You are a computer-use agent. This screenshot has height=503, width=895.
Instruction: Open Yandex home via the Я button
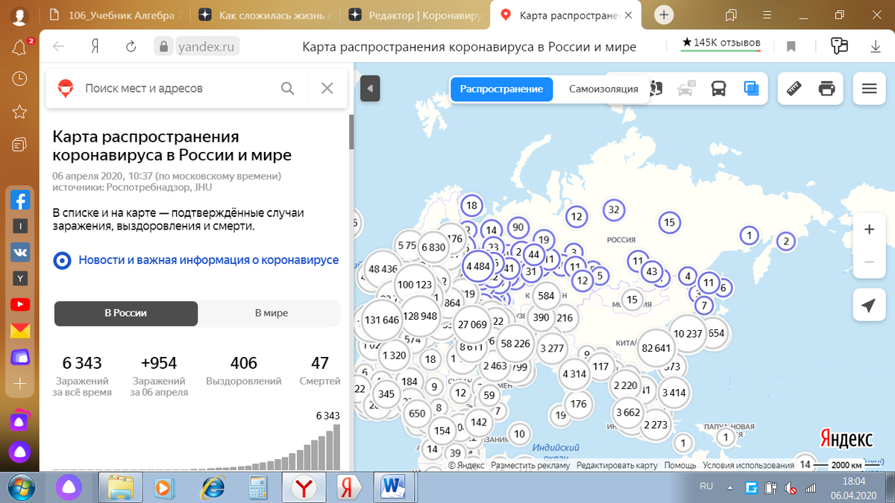click(95, 47)
